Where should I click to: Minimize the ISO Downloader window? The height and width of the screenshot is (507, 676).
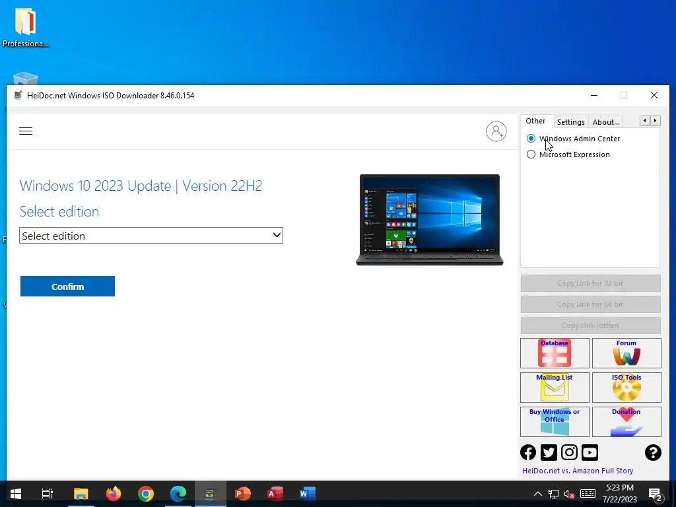pyautogui.click(x=594, y=95)
